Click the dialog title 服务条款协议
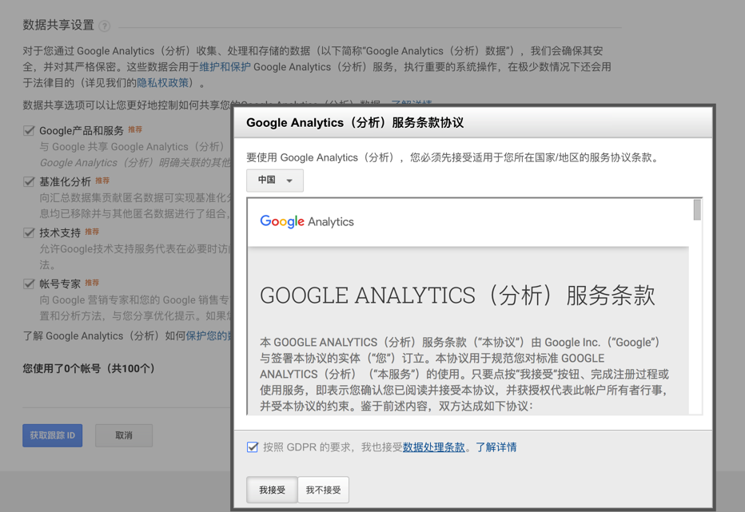Viewport: 745px width, 512px height. tap(355, 123)
